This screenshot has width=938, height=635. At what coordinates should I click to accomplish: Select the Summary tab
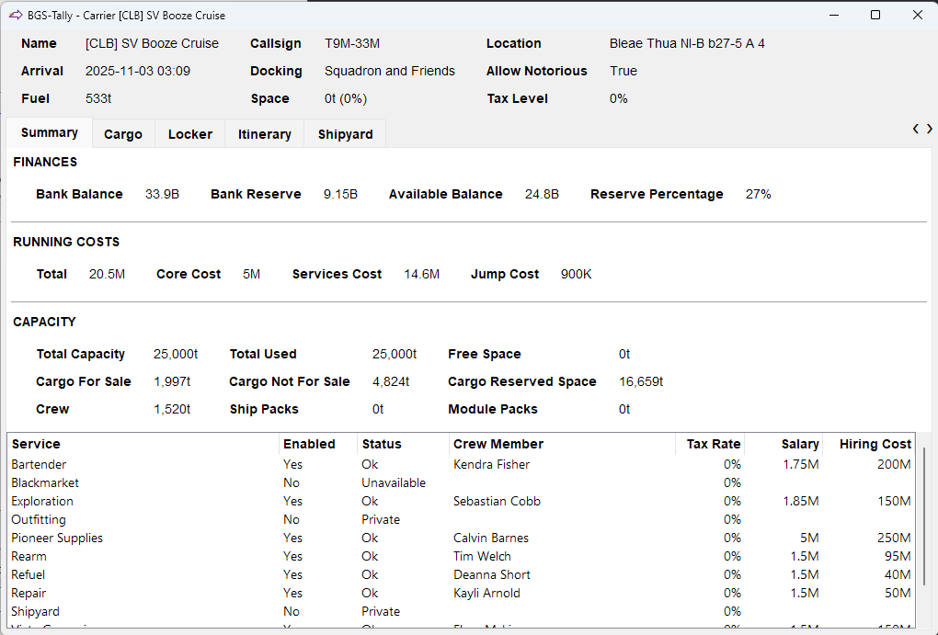pyautogui.click(x=48, y=133)
